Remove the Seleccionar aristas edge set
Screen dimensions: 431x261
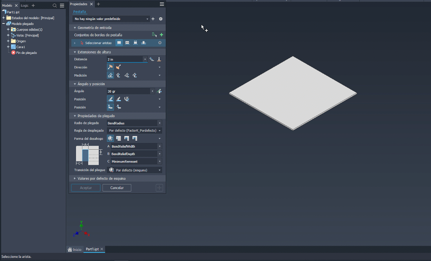pos(160,43)
